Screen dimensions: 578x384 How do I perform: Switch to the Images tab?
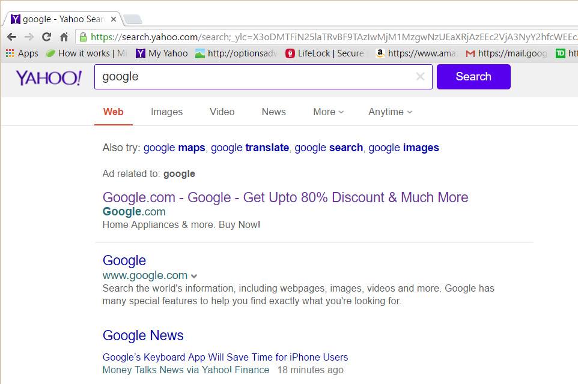coord(166,112)
